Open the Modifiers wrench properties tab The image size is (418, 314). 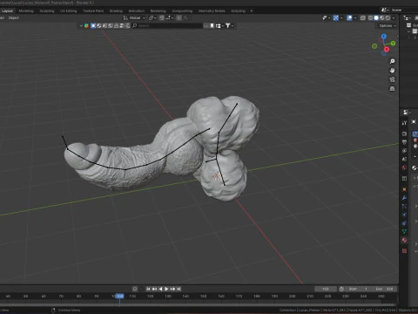pos(404,198)
